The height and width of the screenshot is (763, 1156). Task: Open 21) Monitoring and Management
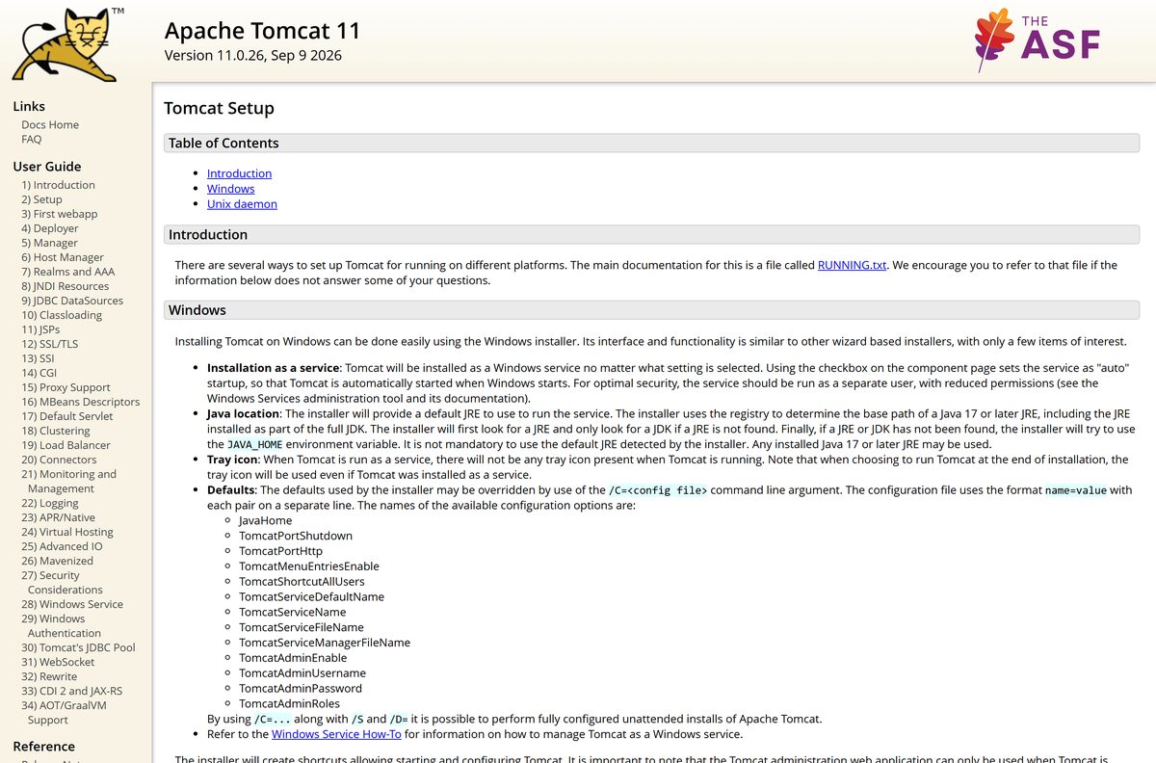pos(68,481)
